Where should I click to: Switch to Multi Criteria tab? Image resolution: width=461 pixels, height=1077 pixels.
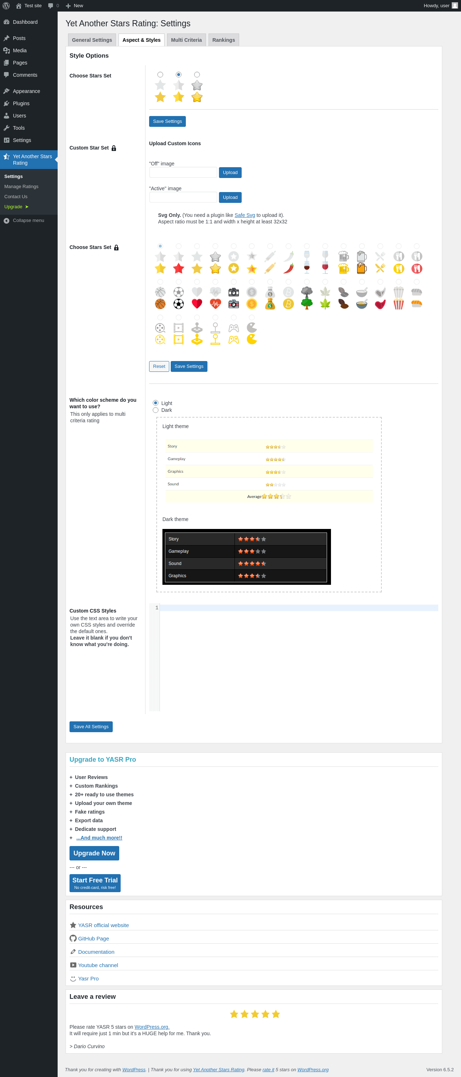coord(187,40)
